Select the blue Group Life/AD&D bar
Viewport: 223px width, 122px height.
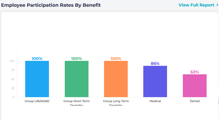click(x=37, y=79)
